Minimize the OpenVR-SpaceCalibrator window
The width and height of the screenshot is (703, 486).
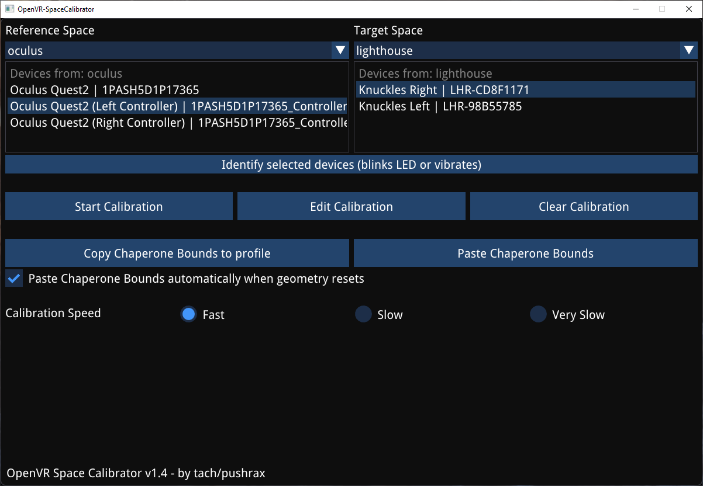[635, 9]
